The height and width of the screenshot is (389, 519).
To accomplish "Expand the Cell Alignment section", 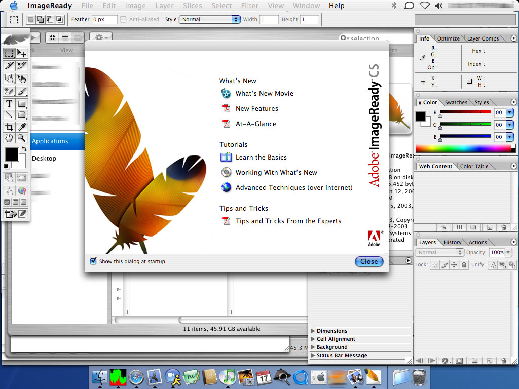I will pos(313,339).
